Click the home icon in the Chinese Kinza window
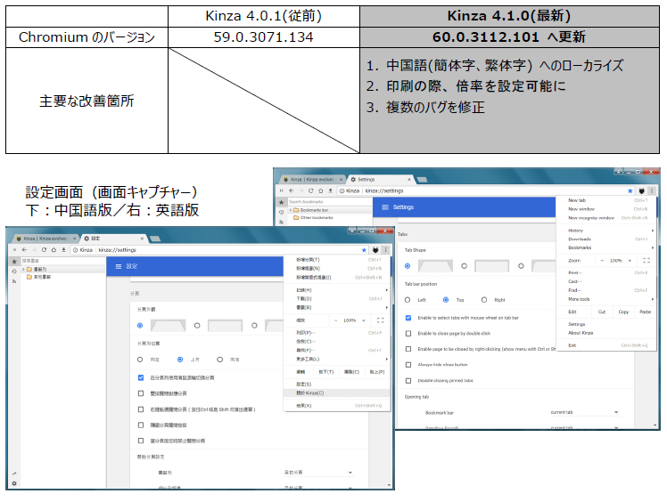667x502 pixels. [x=54, y=250]
